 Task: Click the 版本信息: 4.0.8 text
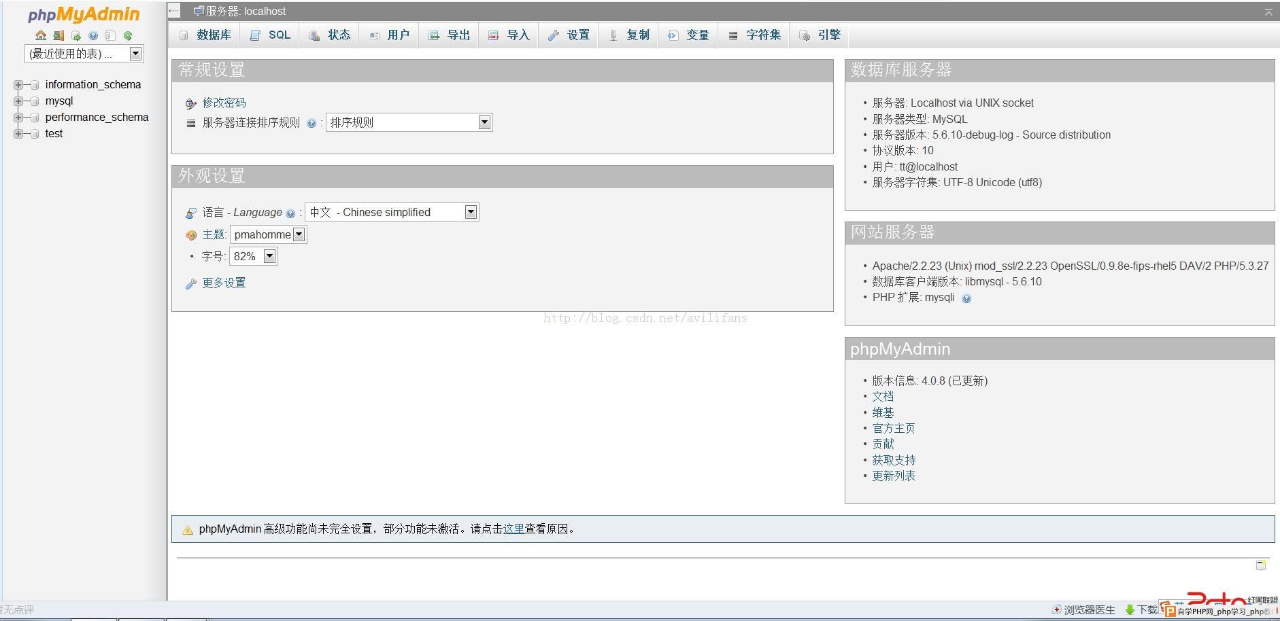pos(930,380)
